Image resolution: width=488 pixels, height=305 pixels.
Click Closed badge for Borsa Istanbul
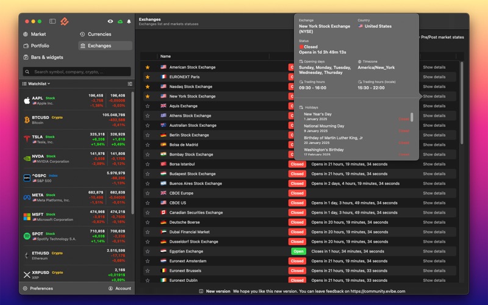tap(297, 164)
